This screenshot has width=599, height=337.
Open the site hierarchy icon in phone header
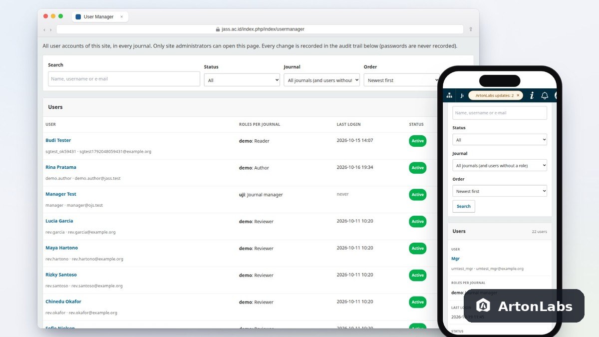[x=449, y=95]
